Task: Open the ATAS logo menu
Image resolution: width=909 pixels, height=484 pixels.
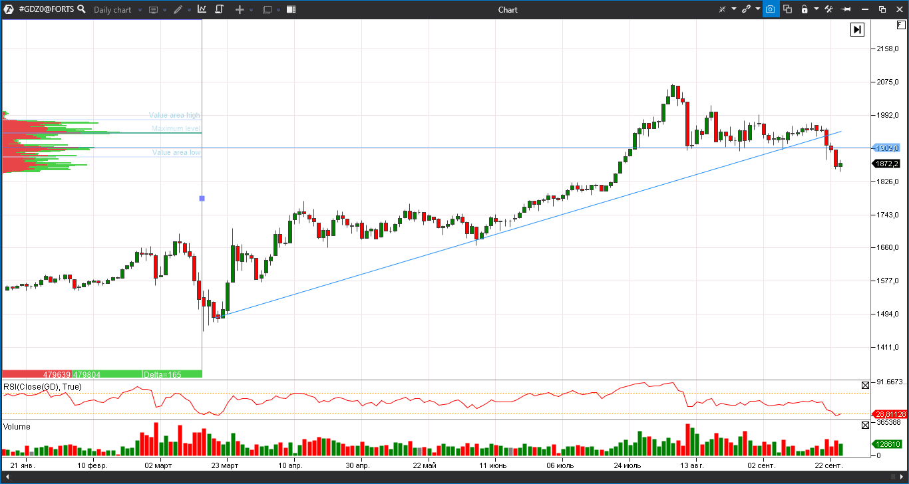Action: 9,9
